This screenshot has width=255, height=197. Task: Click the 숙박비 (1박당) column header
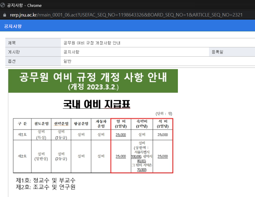tap(142, 124)
